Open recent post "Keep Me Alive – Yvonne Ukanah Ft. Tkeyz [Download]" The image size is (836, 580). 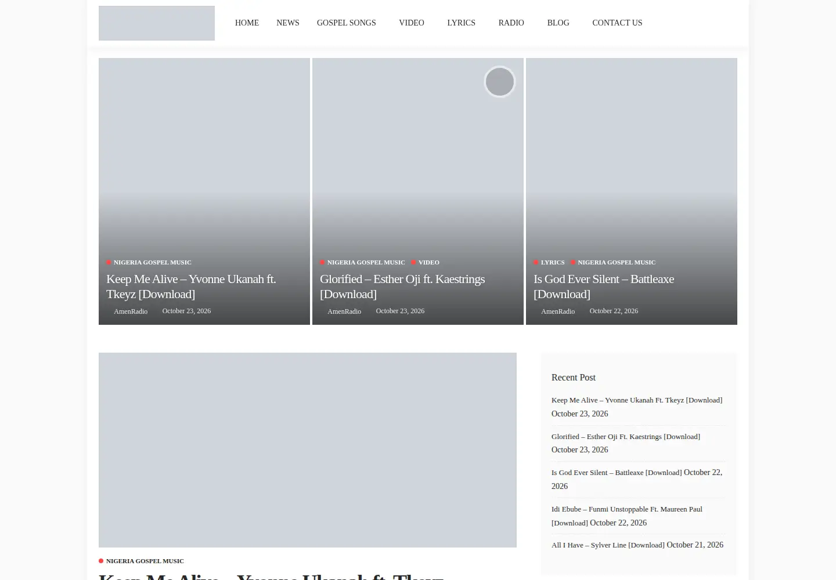point(637,400)
